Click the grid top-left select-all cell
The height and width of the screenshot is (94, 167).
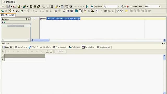tap(3, 56)
